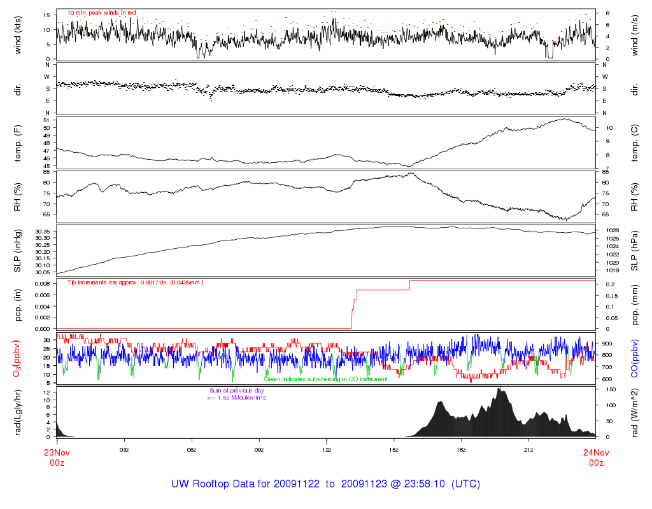652x509 pixels.
Task: Click the red tip increments note
Action: (136, 282)
